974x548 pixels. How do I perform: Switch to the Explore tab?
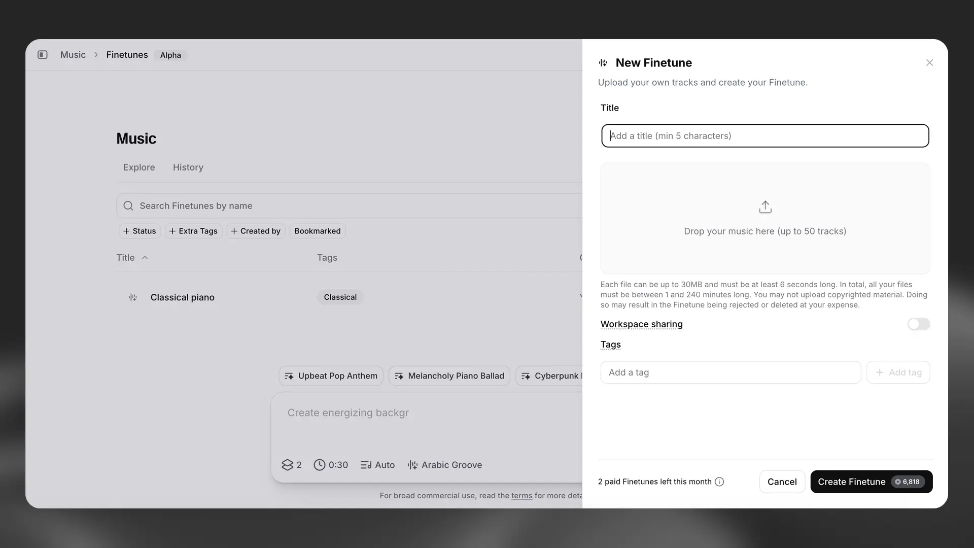139,167
